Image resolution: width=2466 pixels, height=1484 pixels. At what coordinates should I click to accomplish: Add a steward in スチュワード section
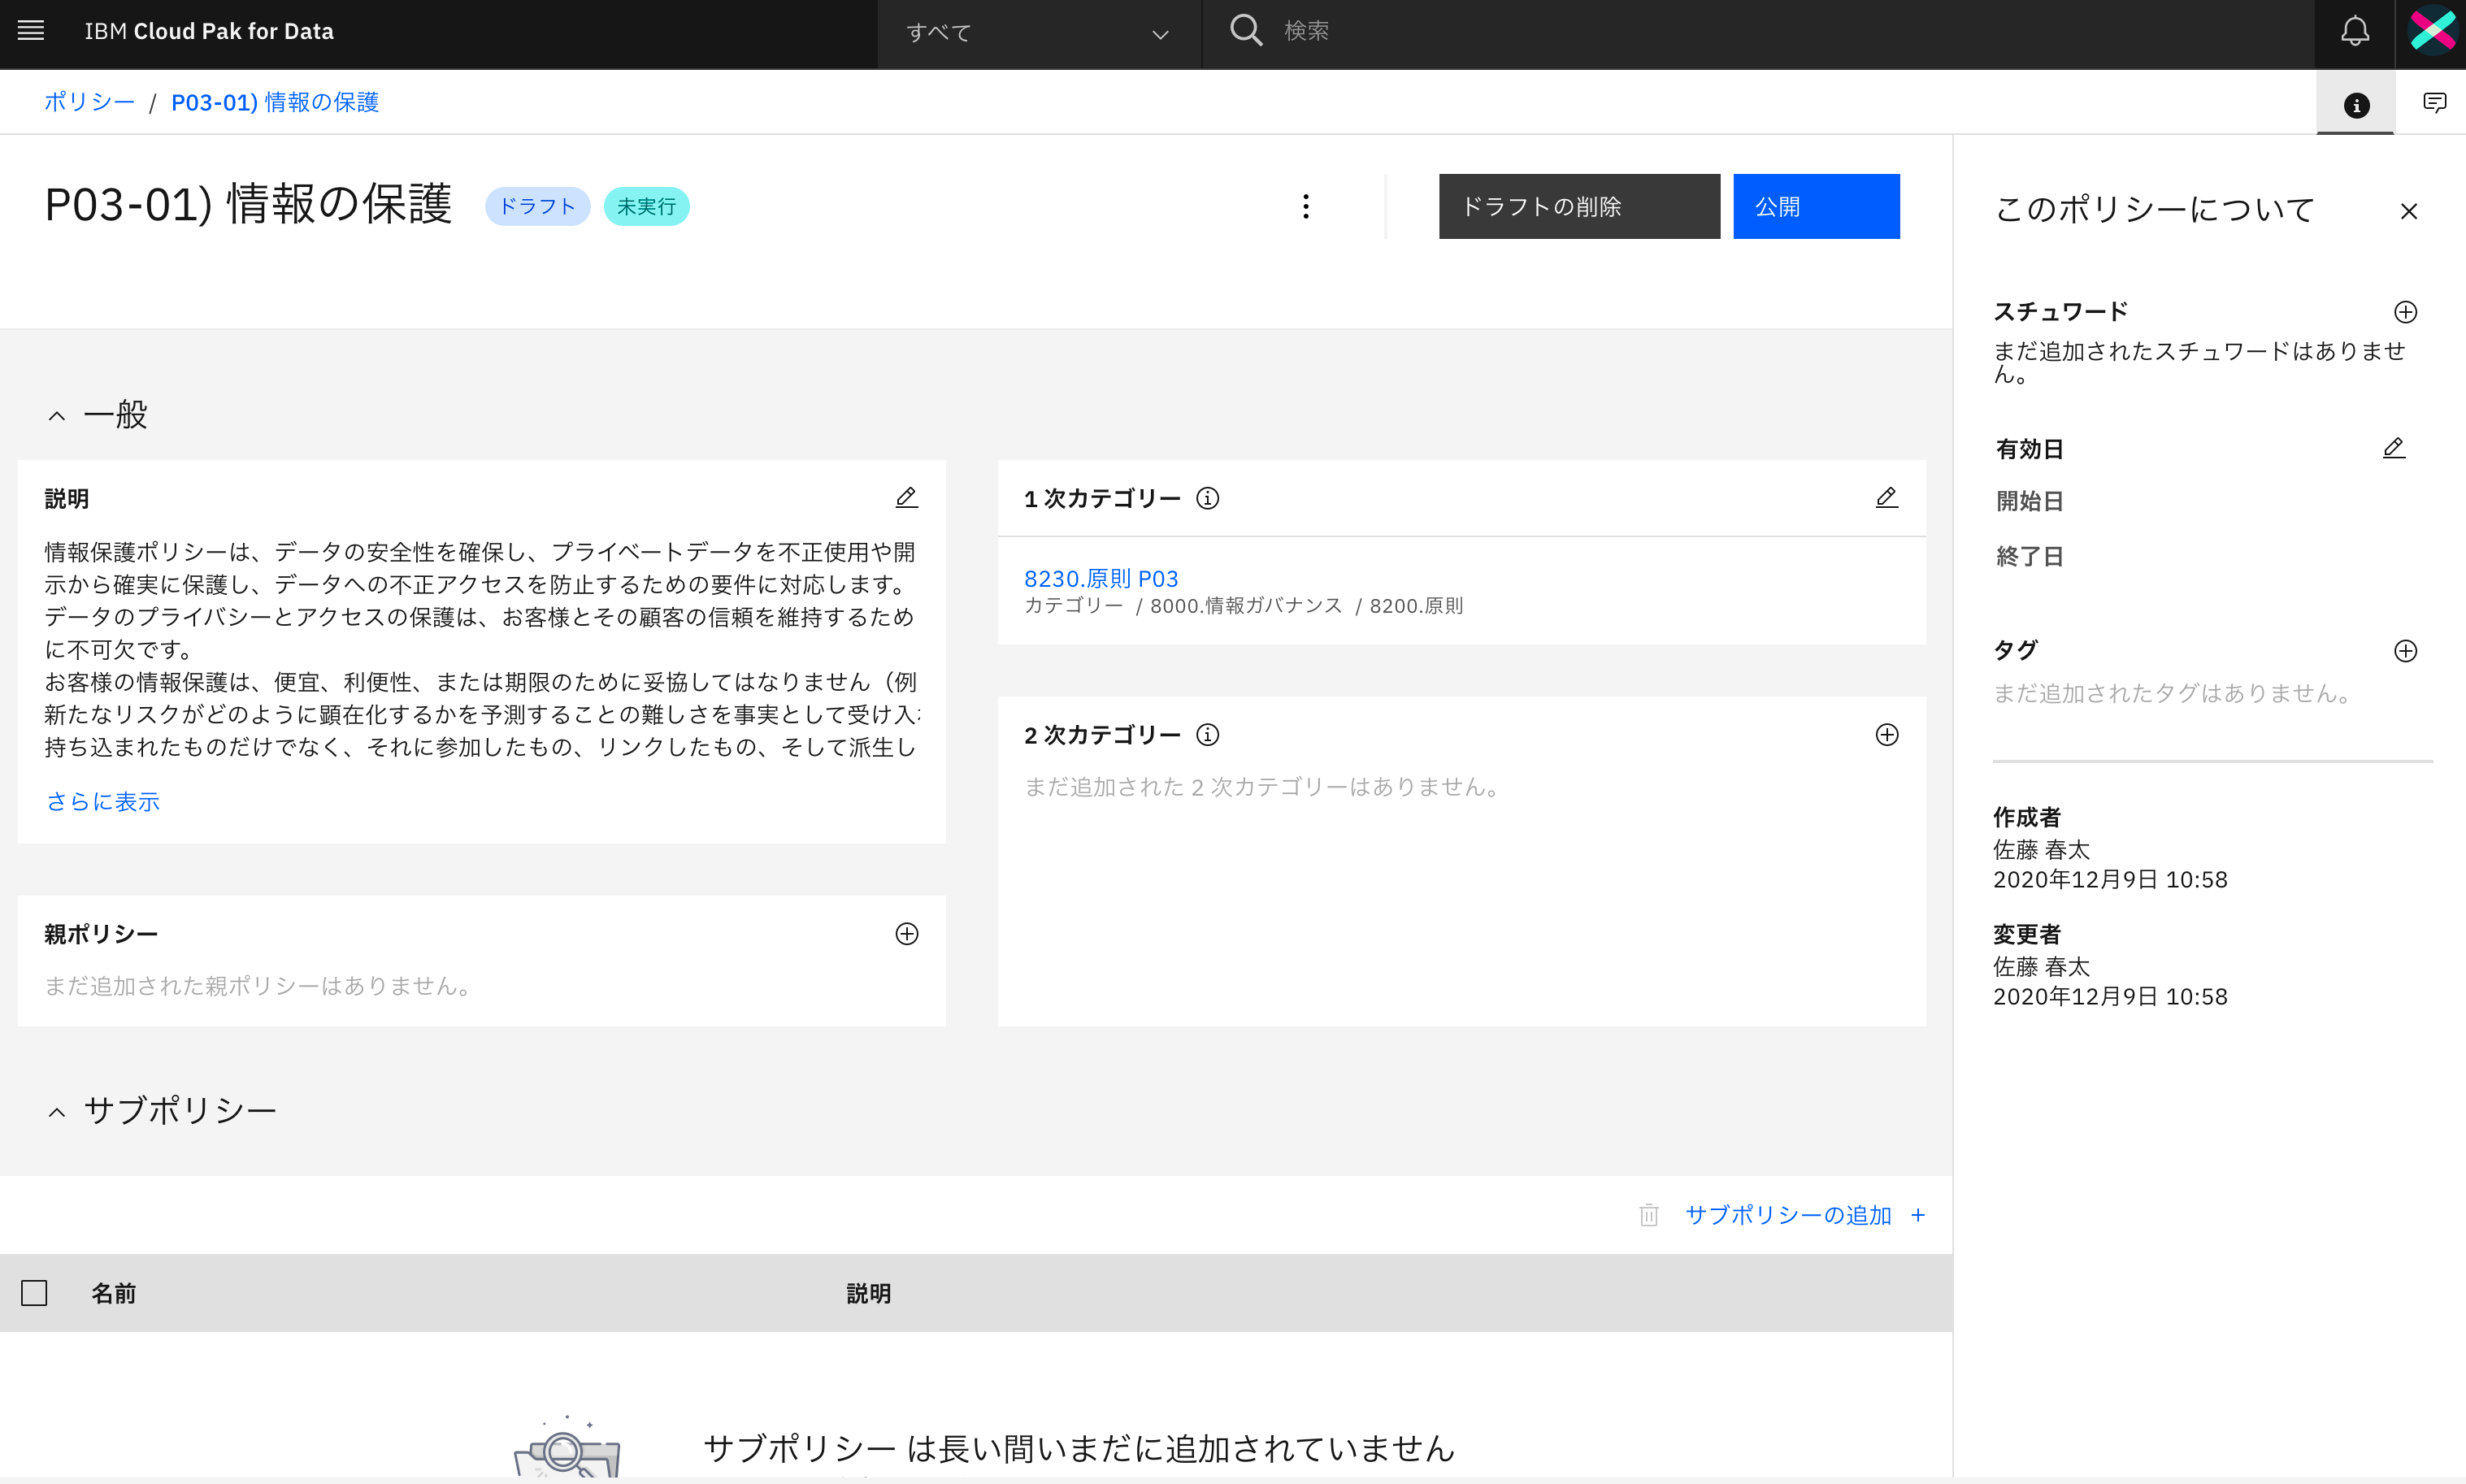(2405, 312)
